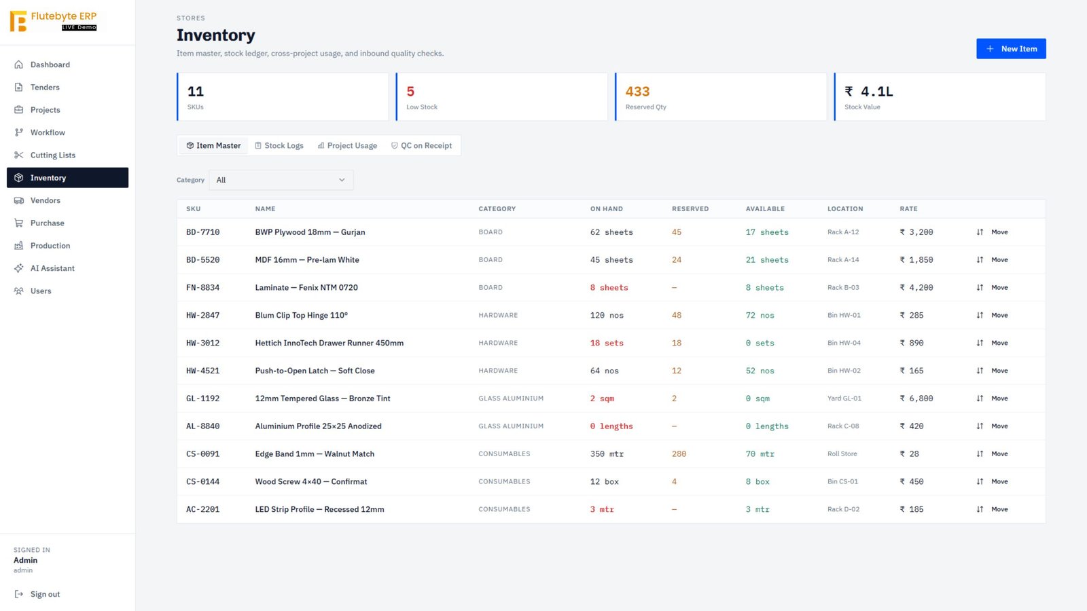Open the Category filter dropdown
The image size is (1087, 611).
point(281,180)
